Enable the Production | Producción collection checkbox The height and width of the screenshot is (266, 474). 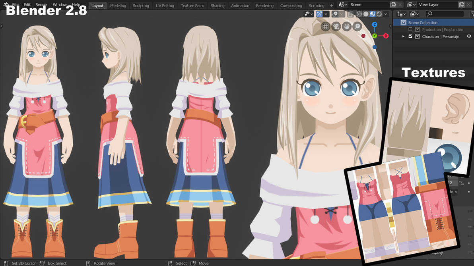(410, 29)
